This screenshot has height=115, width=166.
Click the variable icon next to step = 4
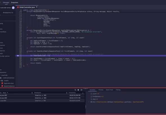coord(91,99)
